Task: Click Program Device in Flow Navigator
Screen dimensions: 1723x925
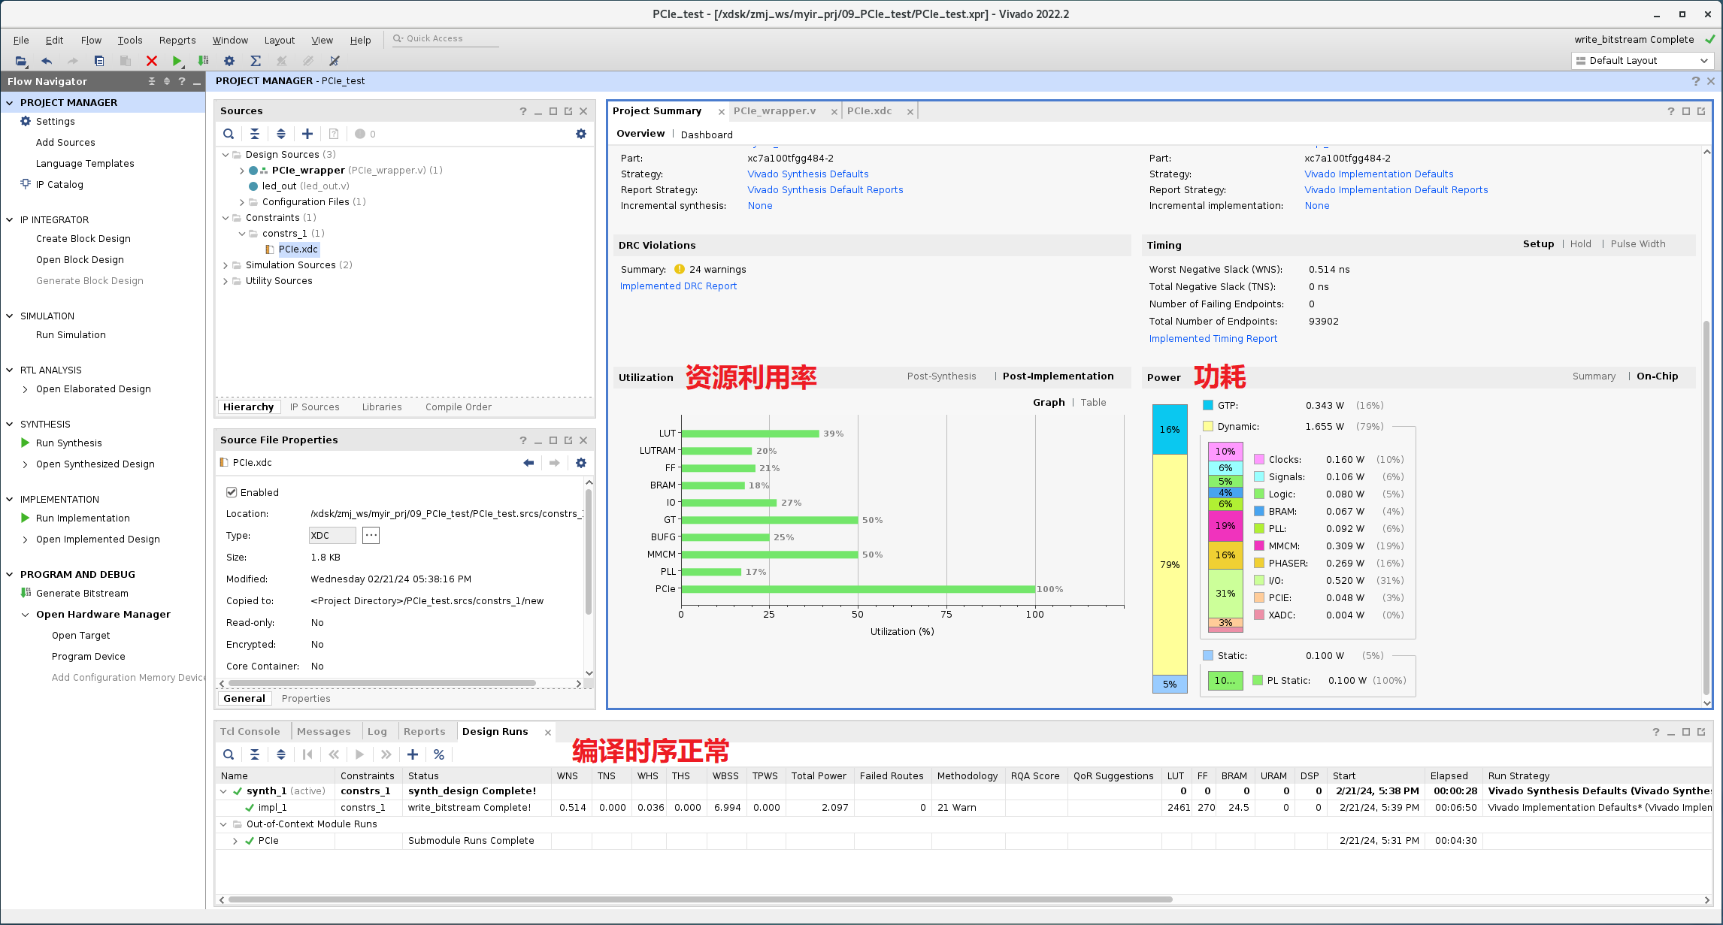Action: 88,656
